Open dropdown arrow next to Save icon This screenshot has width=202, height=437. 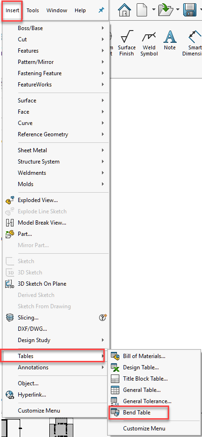click(200, 10)
